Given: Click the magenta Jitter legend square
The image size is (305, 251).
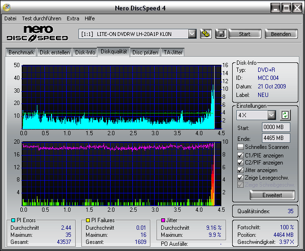Looking at the screenshot, I should coord(163,220).
